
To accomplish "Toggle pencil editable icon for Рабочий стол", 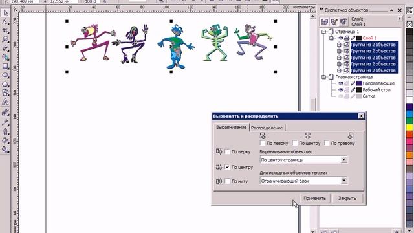I will 353,90.
